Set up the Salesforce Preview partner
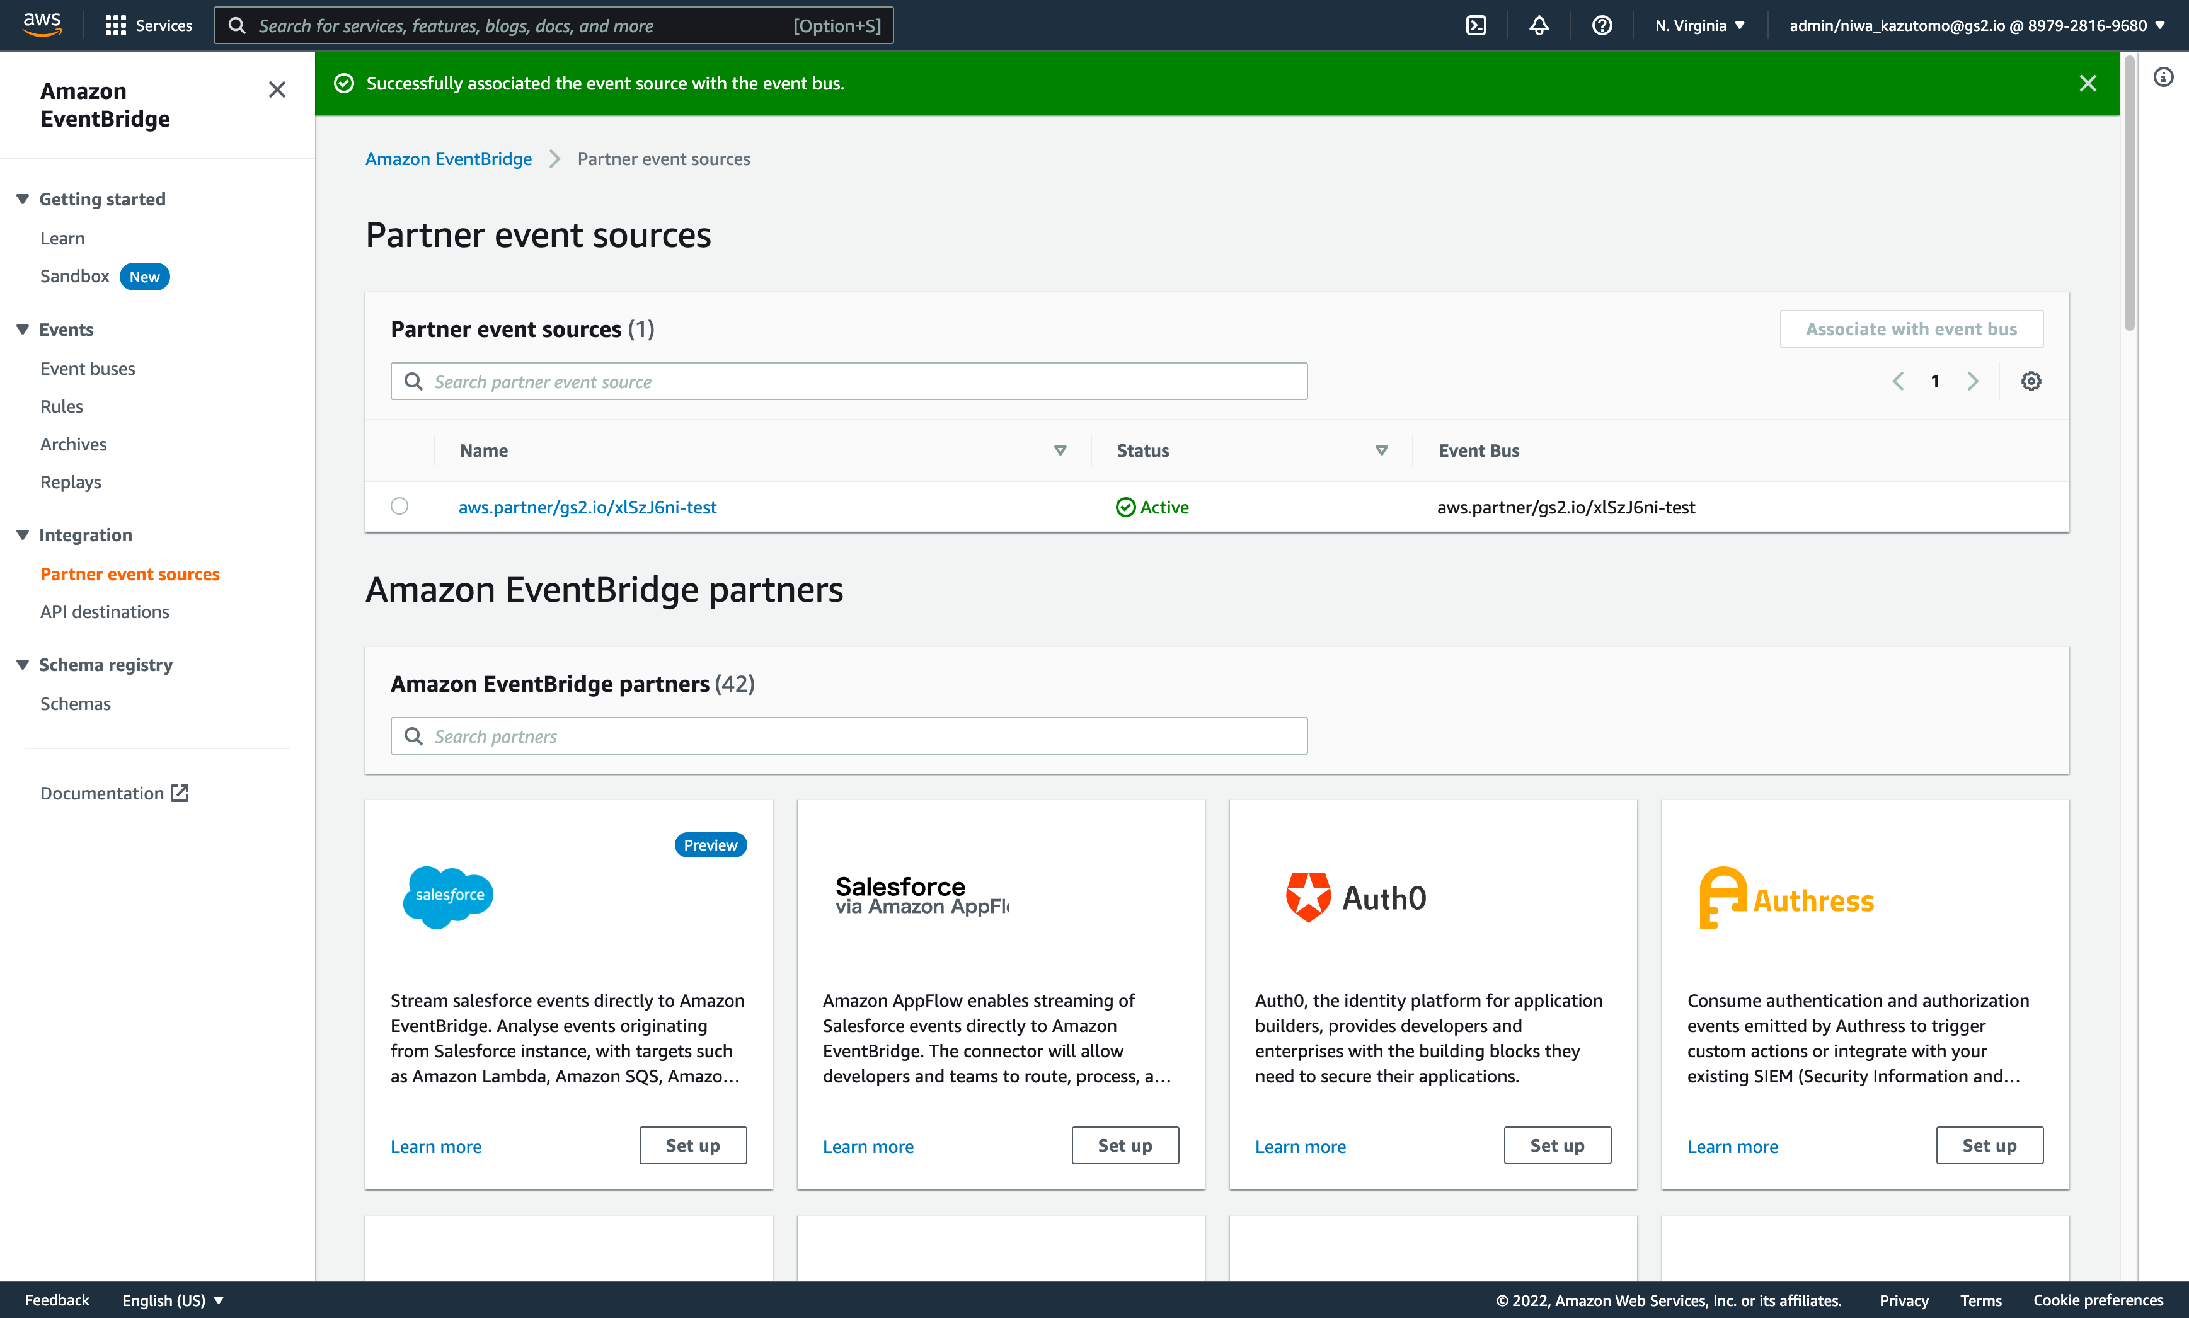Viewport: 2189px width, 1318px height. (692, 1146)
